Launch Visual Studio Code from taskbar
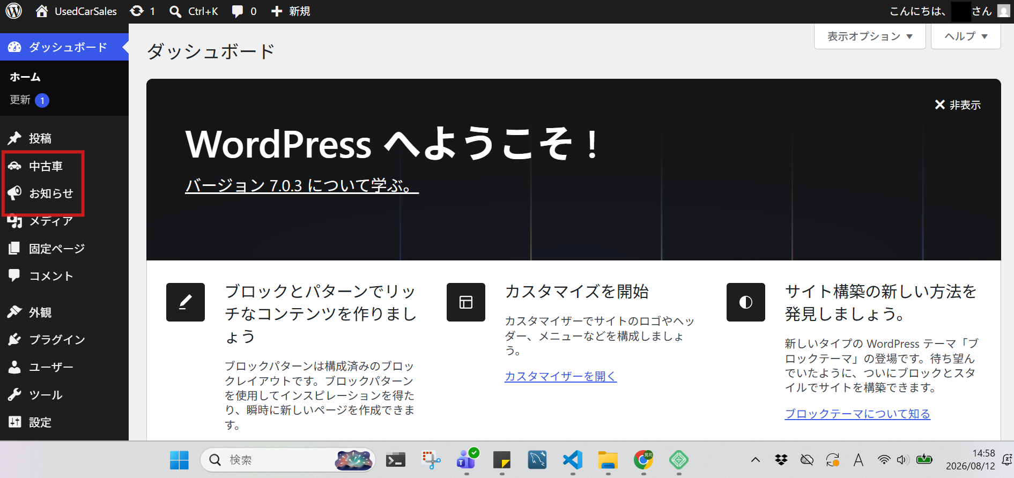The width and height of the screenshot is (1014, 478). [x=573, y=460]
